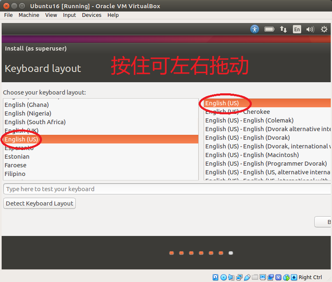Image resolution: width=332 pixels, height=282 pixels.
Task: Select English (US, alternative international) variant
Action: click(267, 172)
